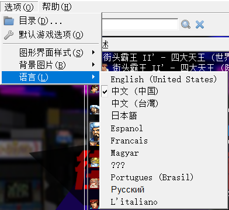Click the magnifier search icon
229x210 pixels.
[x=186, y=24]
